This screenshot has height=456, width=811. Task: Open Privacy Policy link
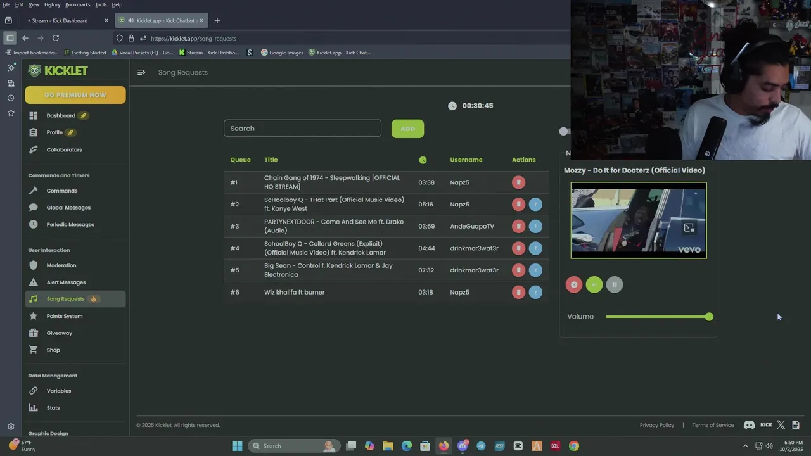point(657,425)
